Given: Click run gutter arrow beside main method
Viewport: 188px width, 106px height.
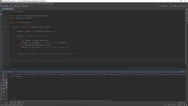Looking at the screenshot, I should pos(6,27).
